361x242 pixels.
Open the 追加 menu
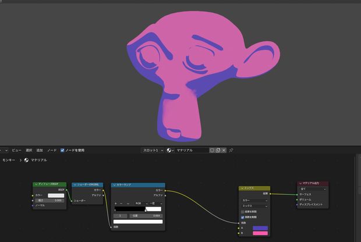tap(40, 150)
